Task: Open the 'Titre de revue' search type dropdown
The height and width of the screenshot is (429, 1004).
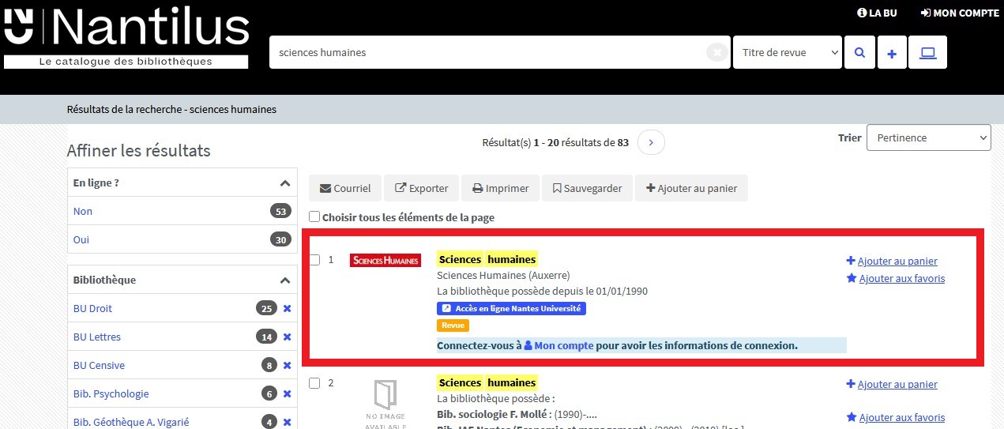Action: coord(787,53)
